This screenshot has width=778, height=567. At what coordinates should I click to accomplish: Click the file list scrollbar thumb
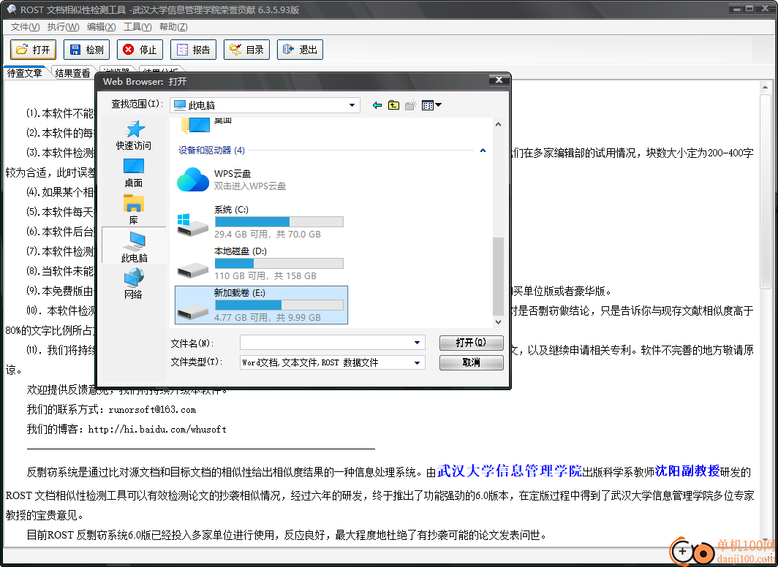(x=498, y=277)
